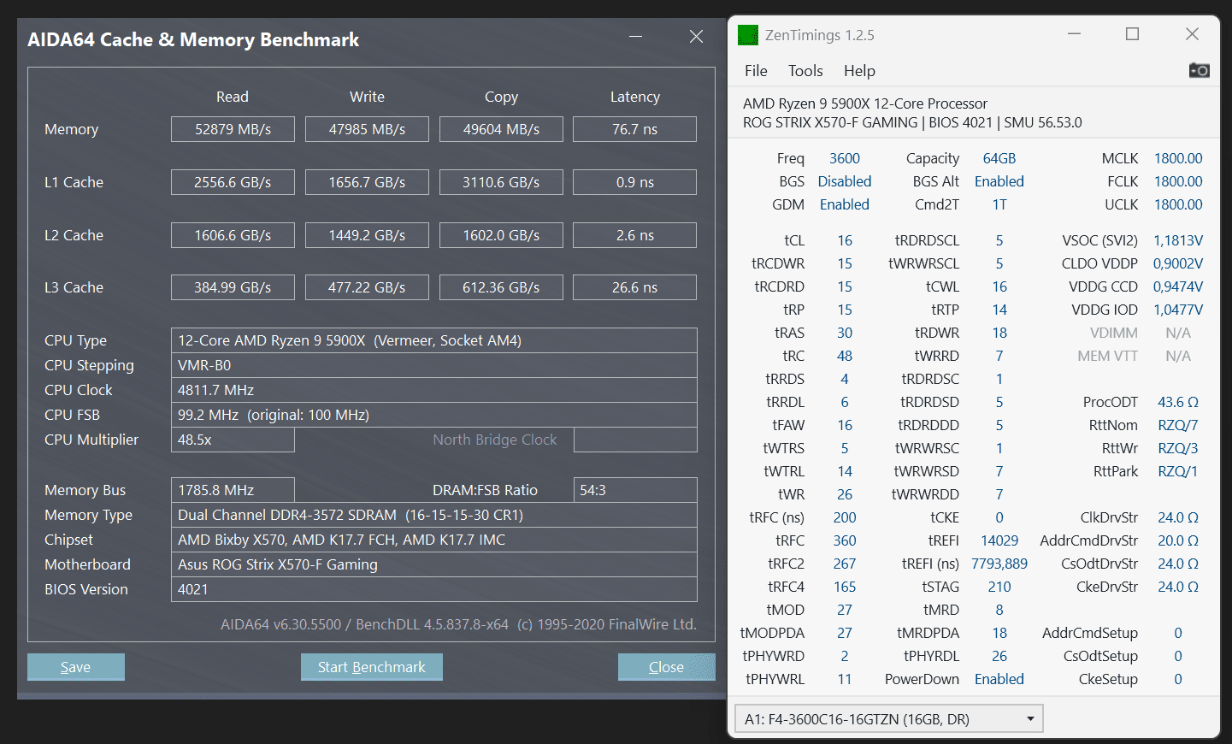
Task: Click the Chipset field AMD Bixby X570
Action: [434, 540]
